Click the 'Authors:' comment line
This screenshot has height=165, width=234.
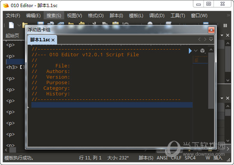[x=51, y=71]
